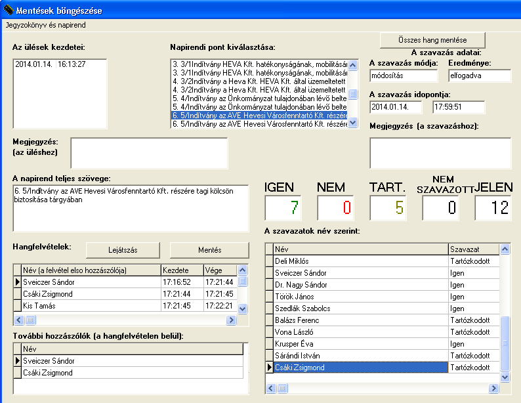The image size is (521, 403).
Task: Click Név (a felvétel elso hozzászólója) header
Action: coord(91,270)
